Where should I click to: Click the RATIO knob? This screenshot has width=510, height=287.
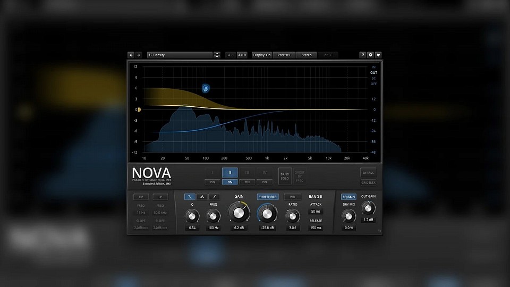click(292, 216)
